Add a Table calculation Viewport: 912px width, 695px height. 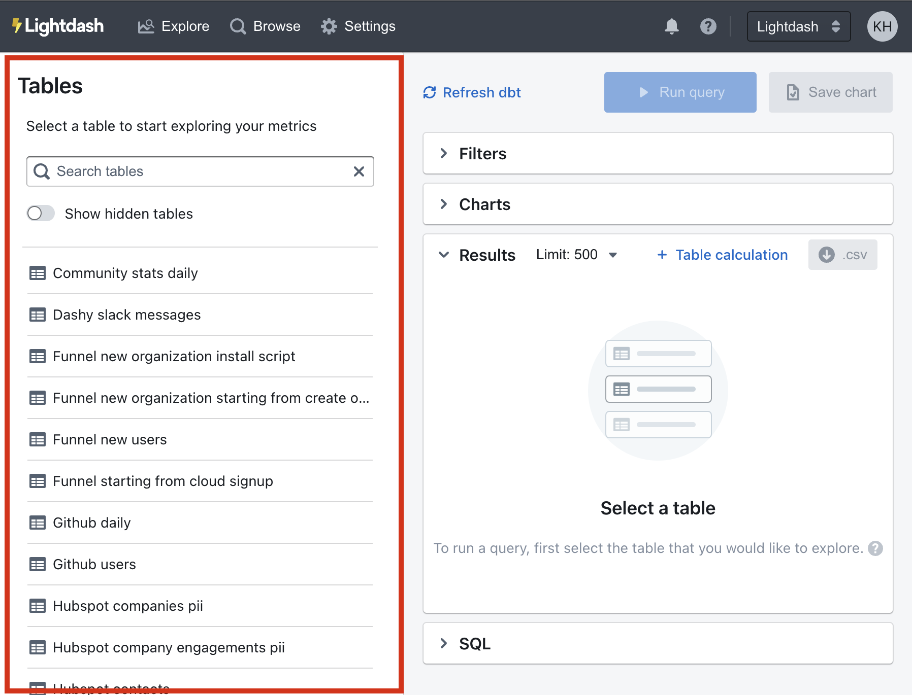(722, 255)
